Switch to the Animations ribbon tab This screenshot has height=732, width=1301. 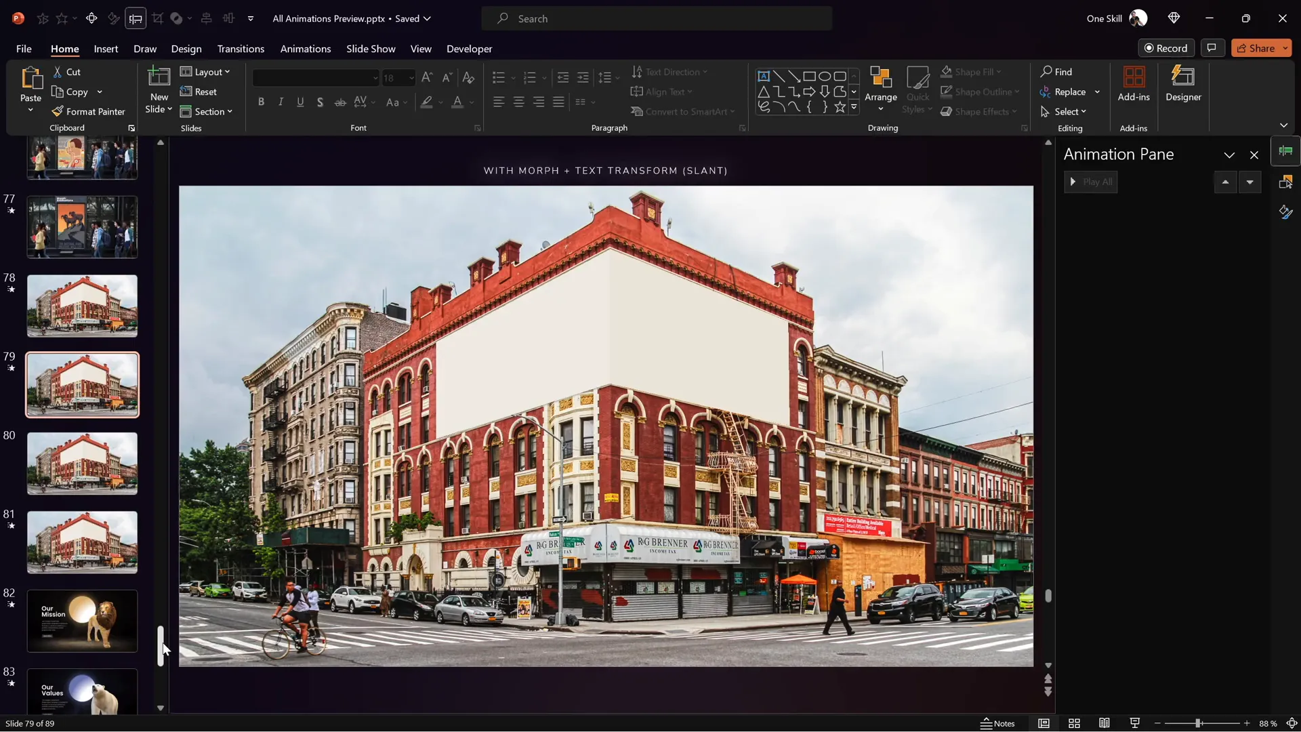(x=306, y=49)
